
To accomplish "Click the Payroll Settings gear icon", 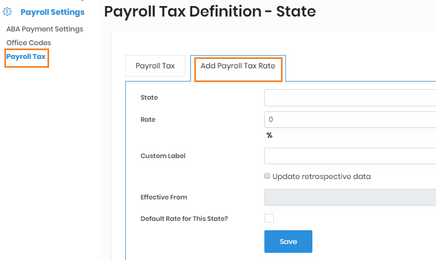I will [8, 12].
